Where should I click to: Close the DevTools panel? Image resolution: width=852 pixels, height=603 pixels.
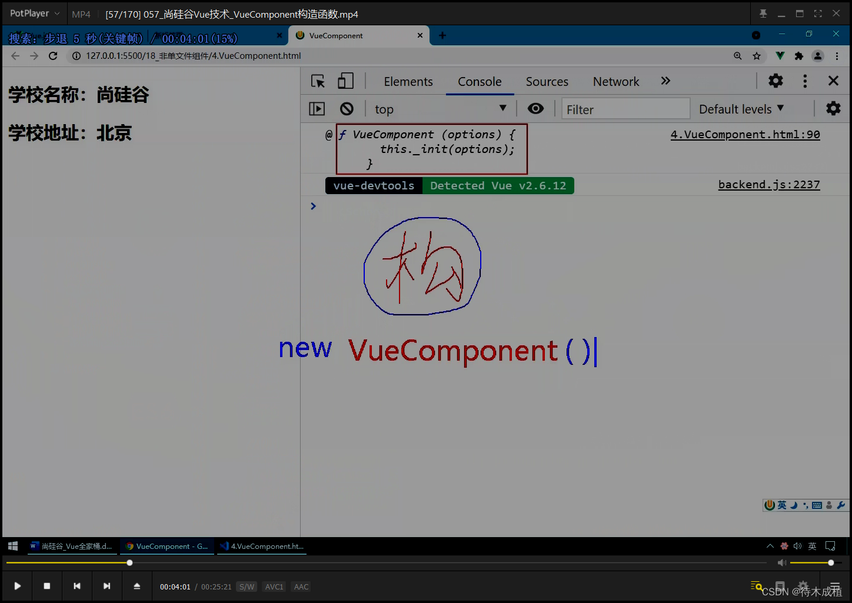pos(833,81)
